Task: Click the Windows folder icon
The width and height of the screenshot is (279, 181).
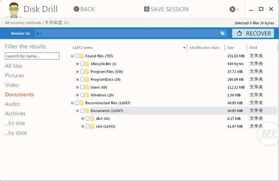Action: pos(87,95)
